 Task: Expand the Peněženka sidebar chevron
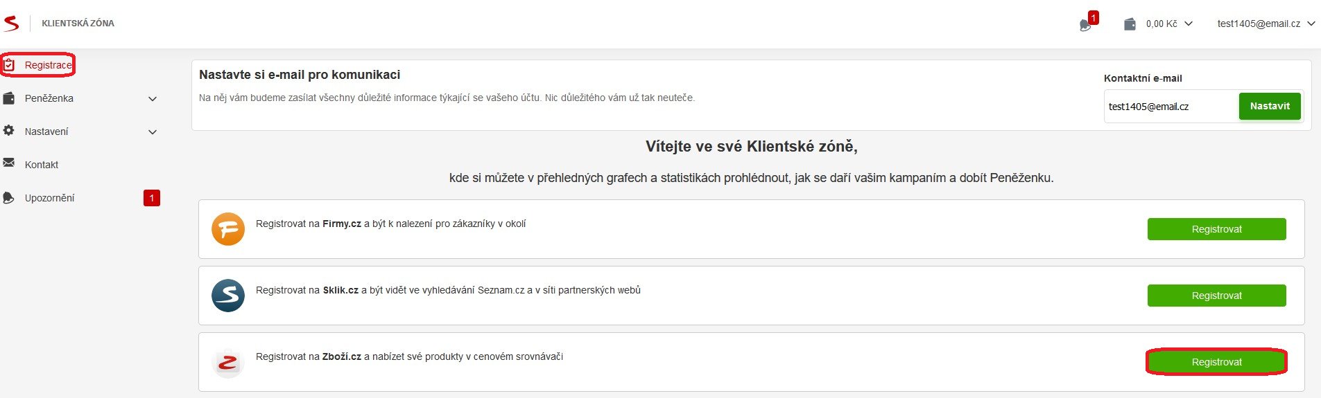(x=153, y=99)
